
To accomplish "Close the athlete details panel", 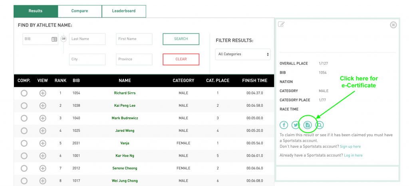I will 393,25.
